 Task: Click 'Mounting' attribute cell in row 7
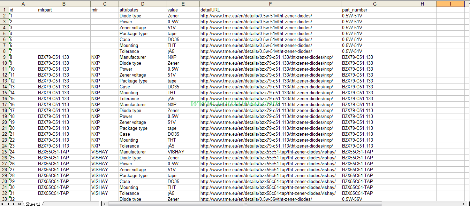click(x=143, y=46)
